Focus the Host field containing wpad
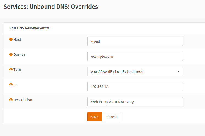The image size is (205, 136). 135,41
